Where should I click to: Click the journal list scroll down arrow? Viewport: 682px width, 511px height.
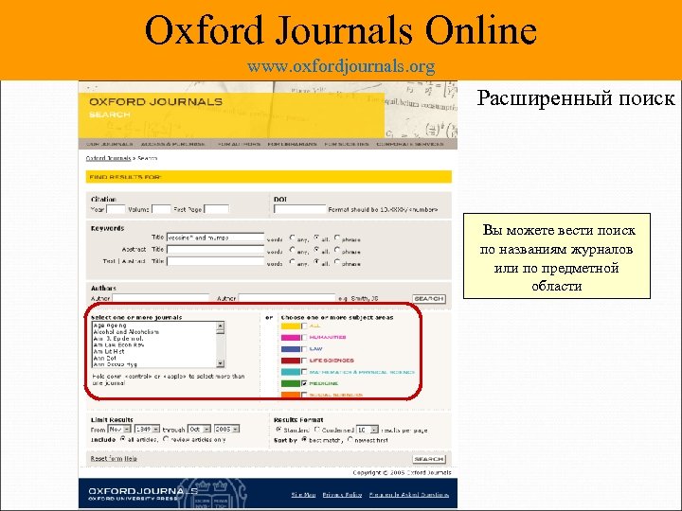[x=221, y=363]
